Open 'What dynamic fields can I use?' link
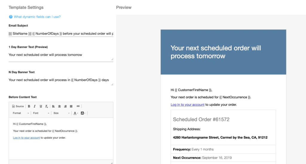 37,17
